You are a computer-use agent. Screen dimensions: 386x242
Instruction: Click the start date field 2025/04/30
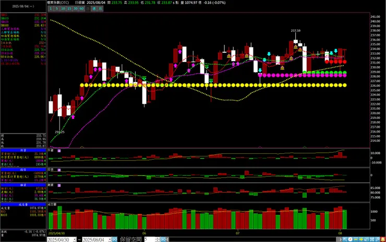pyautogui.click(x=60, y=239)
